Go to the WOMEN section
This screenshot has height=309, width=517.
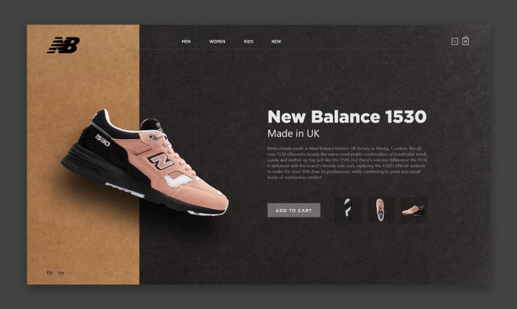click(x=217, y=41)
